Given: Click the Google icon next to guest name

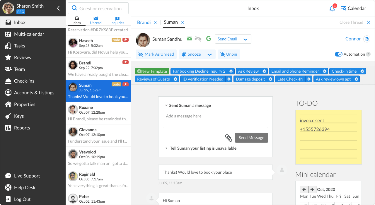Looking at the screenshot, I should [x=209, y=39].
